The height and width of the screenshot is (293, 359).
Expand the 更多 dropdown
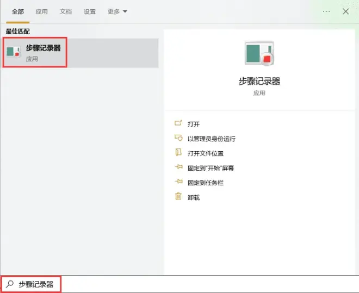point(117,11)
